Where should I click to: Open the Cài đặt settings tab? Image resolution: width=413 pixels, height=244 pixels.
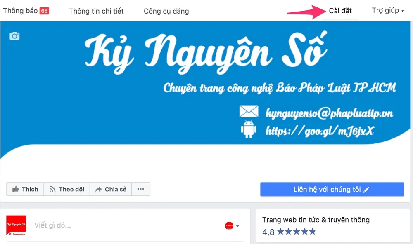tap(340, 11)
